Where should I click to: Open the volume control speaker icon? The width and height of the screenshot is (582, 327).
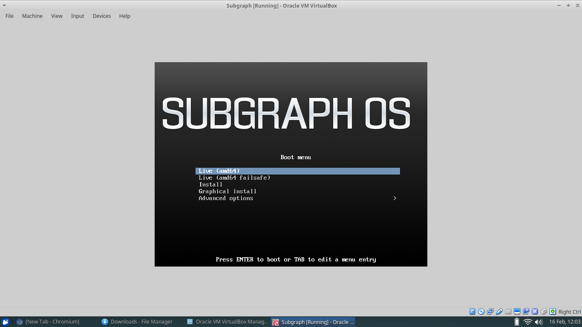(539, 322)
